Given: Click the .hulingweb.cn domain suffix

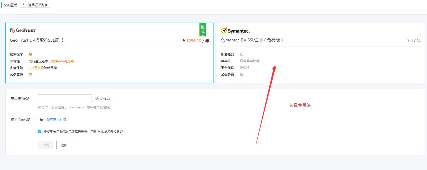Looking at the screenshot, I should point(103,98).
